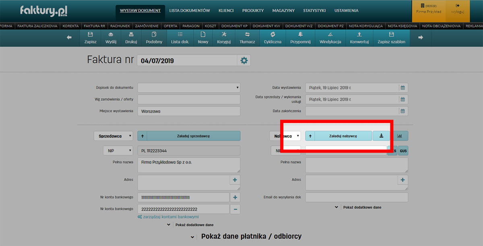The height and width of the screenshot is (246, 483).
Task: Click the Zapisz save icon in toolbar
Action: 90,35
